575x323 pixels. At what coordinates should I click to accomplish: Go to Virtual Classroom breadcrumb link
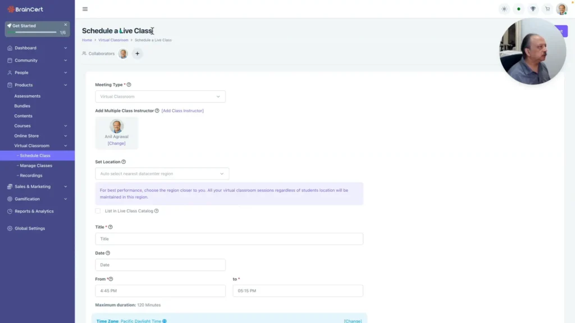coord(113,40)
